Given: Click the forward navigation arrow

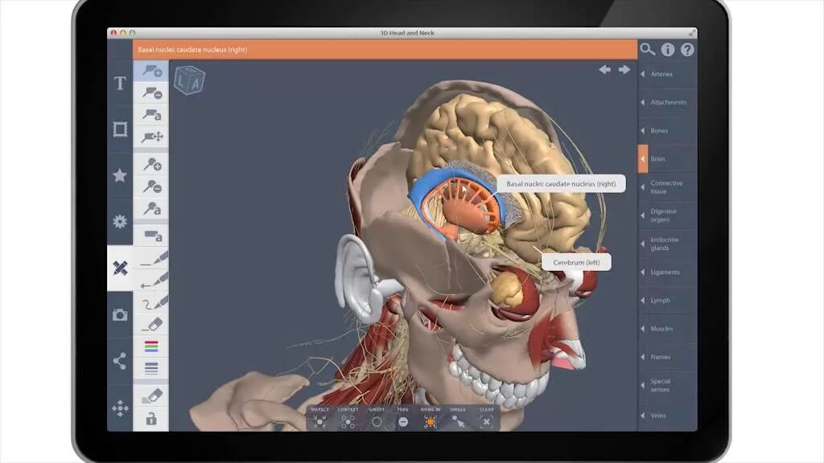Looking at the screenshot, I should 624,69.
